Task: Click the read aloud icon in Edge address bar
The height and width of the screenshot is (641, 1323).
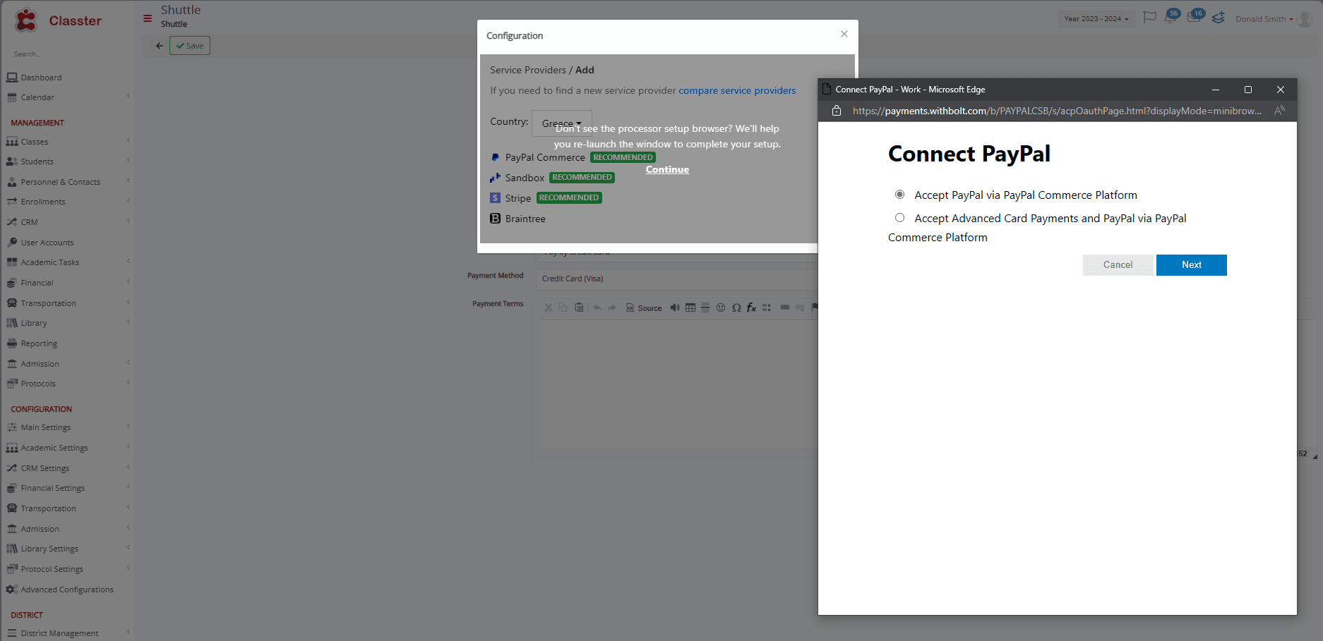Action: (1279, 111)
